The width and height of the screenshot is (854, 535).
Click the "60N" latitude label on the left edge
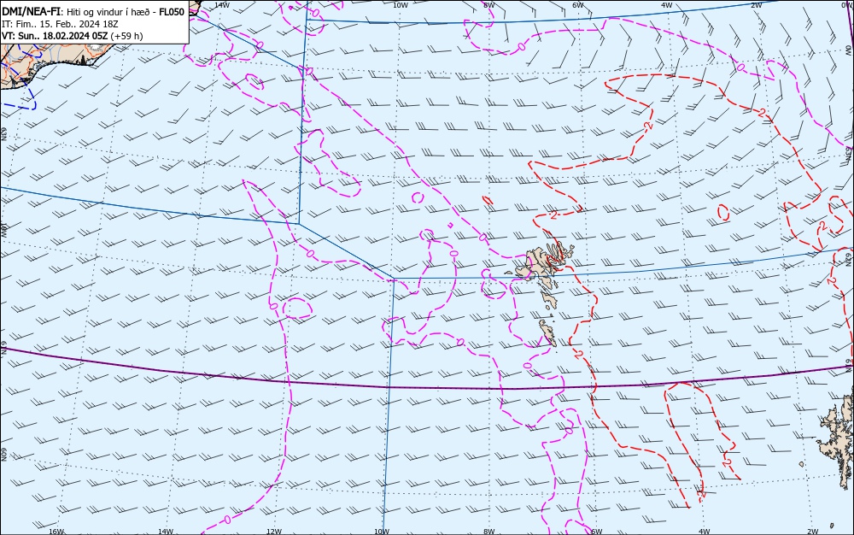(3, 455)
